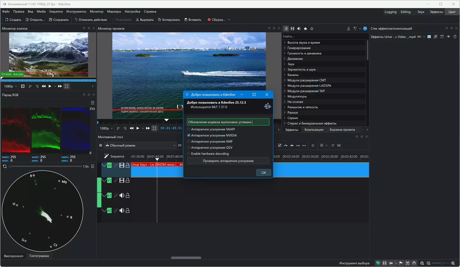Image resolution: width=460 pixels, height=267 pixels.
Task: Confirm the welcome dialog with OK
Action: [x=263, y=173]
